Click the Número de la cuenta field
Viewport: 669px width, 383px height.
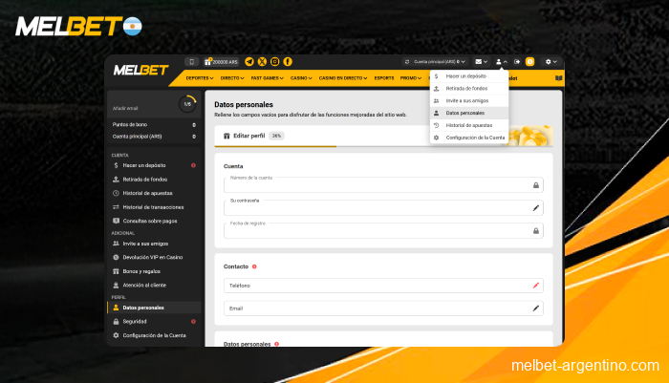(383, 185)
